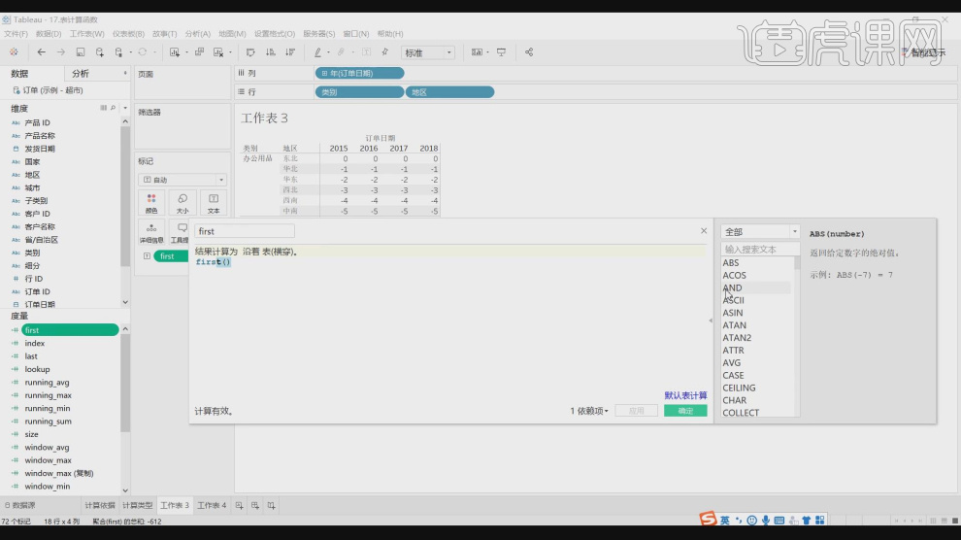Screen dimensions: 961x540
Task: Open the dimensions pane menu arrow
Action: (125, 108)
